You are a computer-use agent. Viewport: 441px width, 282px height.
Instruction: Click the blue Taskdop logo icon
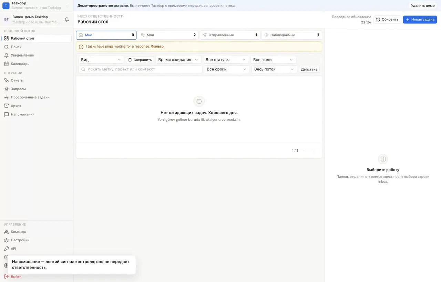pyautogui.click(x=6, y=6)
